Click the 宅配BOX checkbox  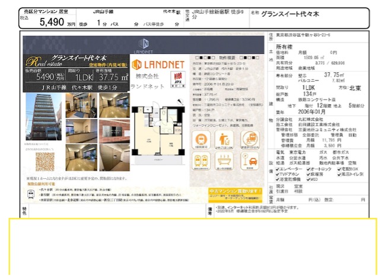point(339,169)
